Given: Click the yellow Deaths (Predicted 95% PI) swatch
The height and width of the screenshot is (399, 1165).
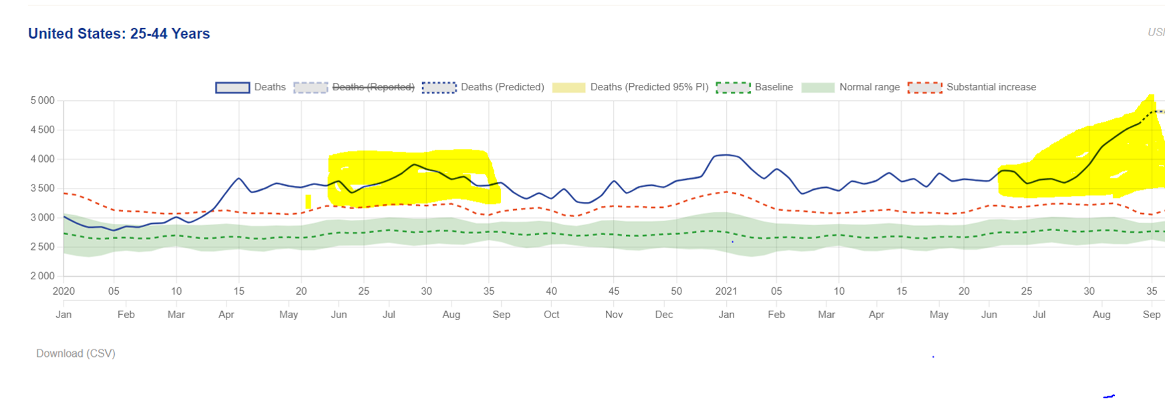Looking at the screenshot, I should tap(568, 88).
